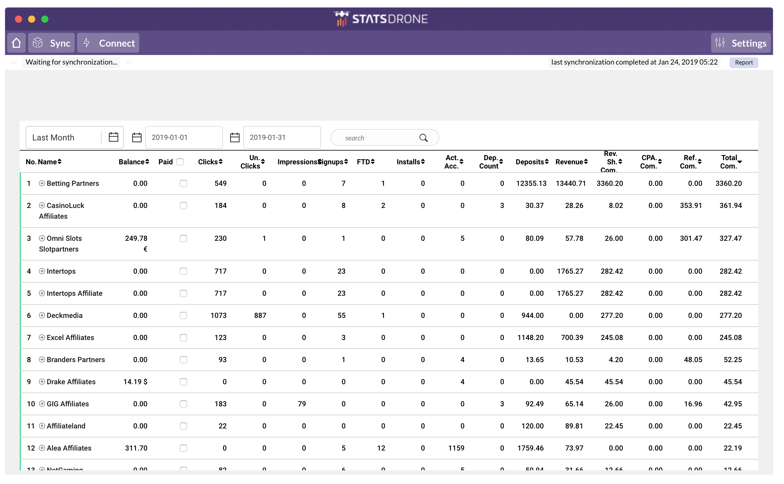Viewport: 784px width, 484px height.
Task: Tick Paid checkbox for Betting Partners
Action: 183,184
